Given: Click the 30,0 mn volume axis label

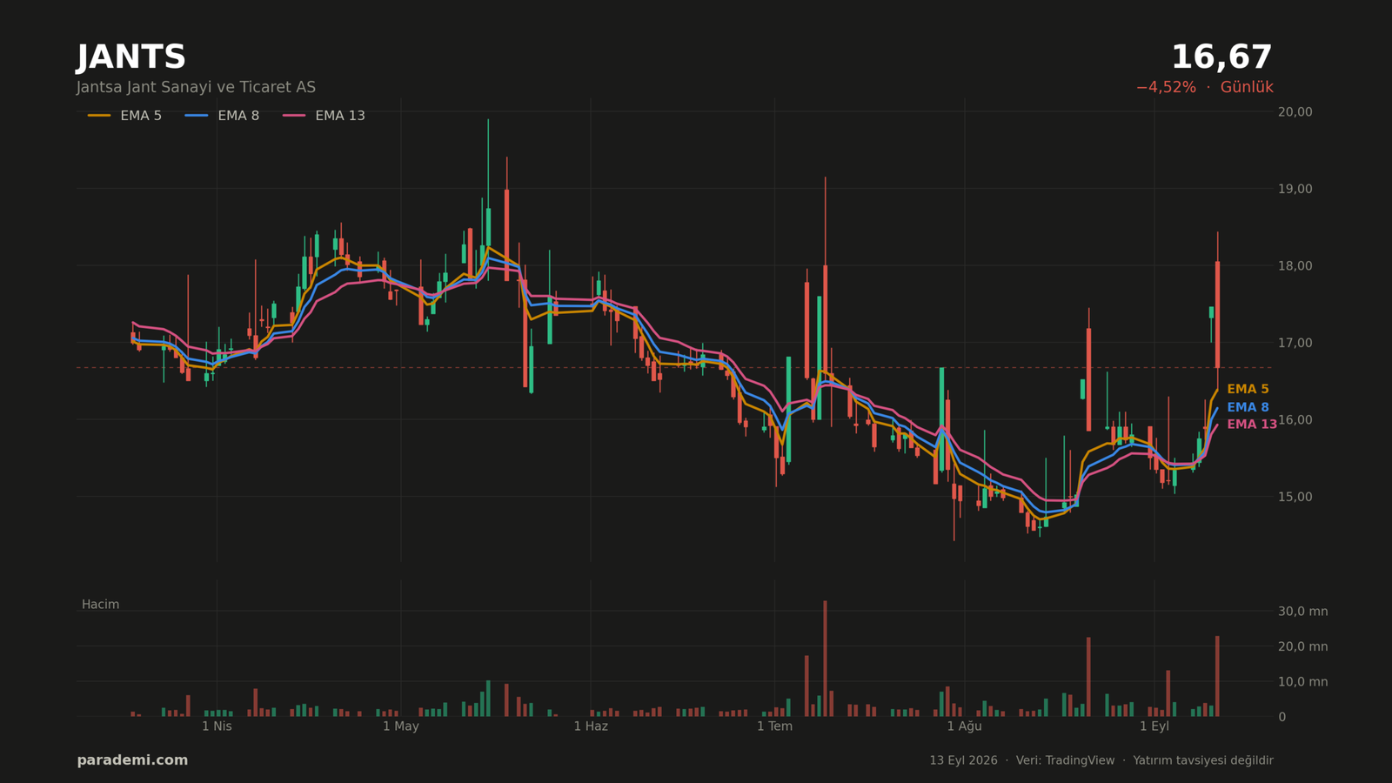Looking at the screenshot, I should (x=1303, y=612).
